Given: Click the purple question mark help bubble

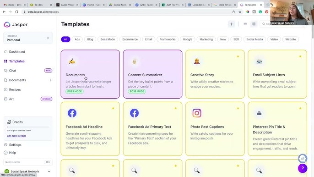Looking at the screenshot, I should coord(303,168).
